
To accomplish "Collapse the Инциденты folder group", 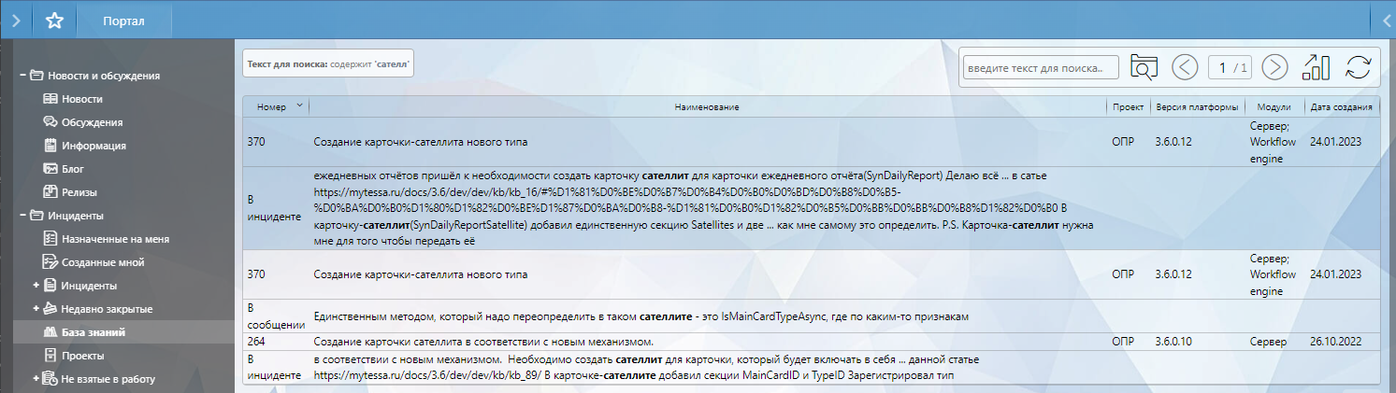I will pos(22,216).
